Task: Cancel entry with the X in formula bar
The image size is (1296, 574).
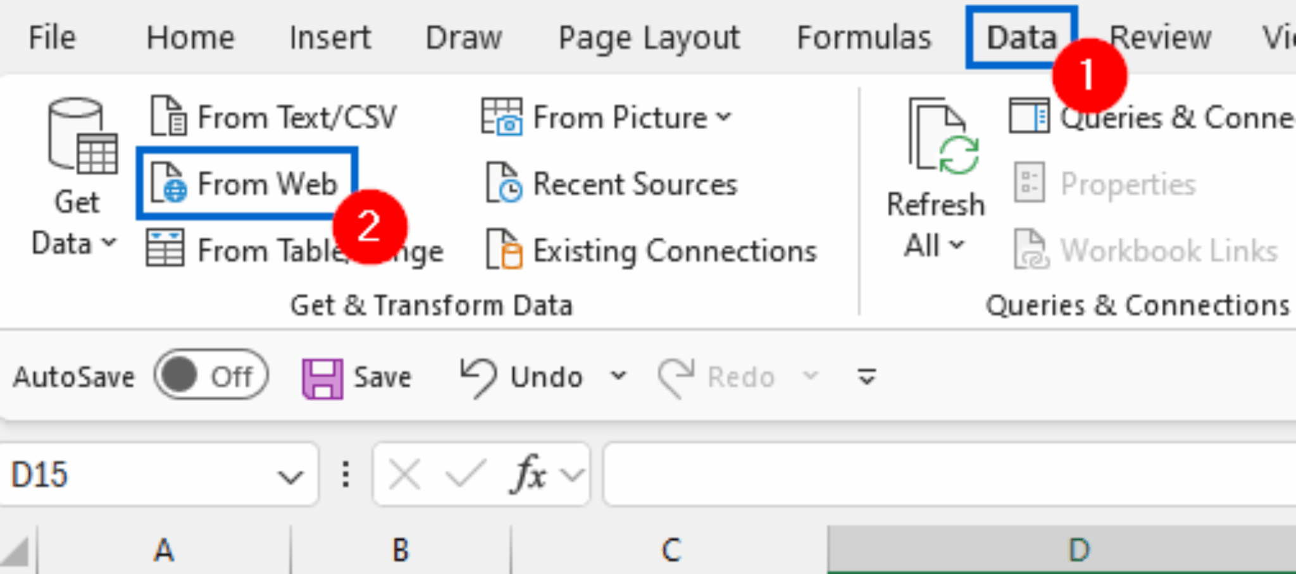Action: click(405, 473)
